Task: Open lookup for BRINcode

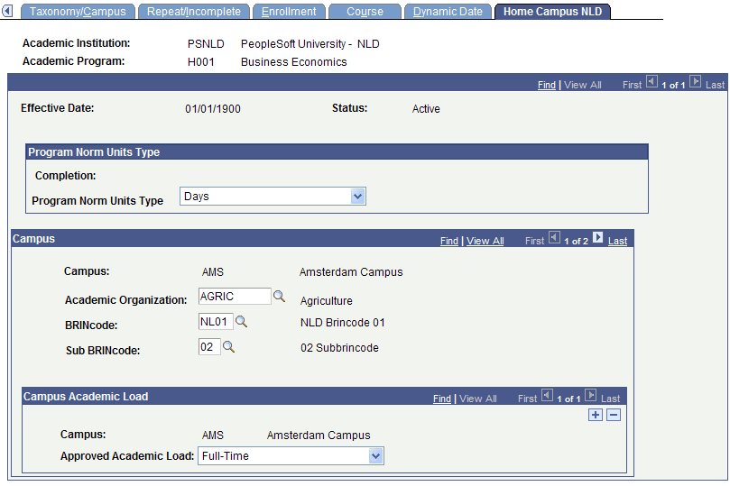Action: coord(241,321)
